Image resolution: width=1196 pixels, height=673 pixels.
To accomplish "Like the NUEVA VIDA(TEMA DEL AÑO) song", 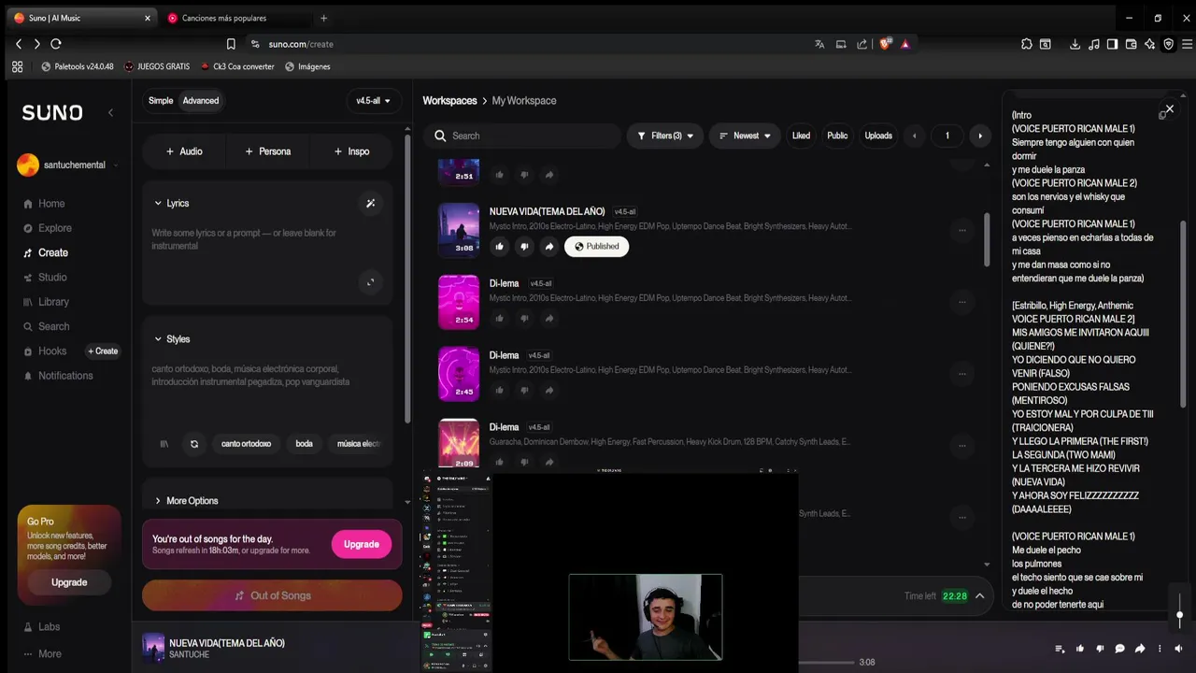I will click(499, 247).
